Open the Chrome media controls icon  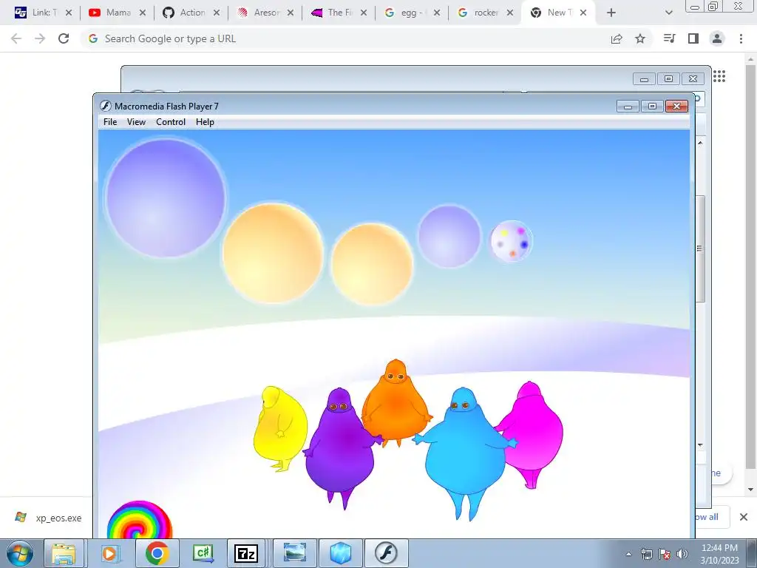670,38
